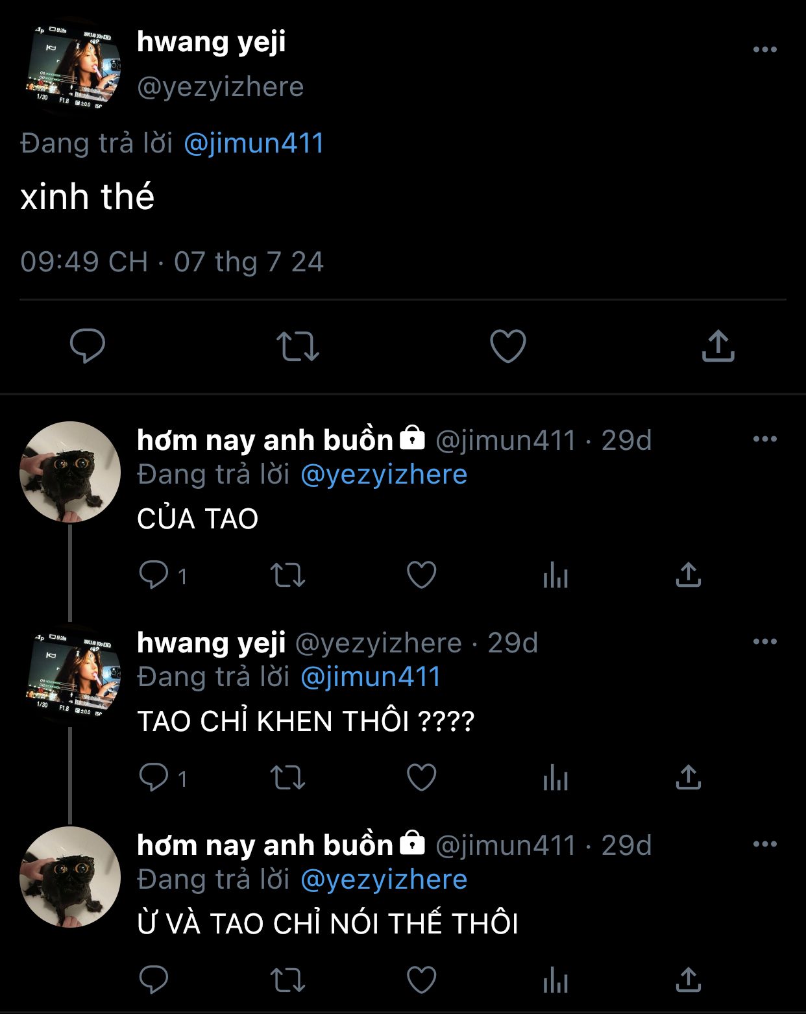The height and width of the screenshot is (1014, 806).
Task: Retweet the 'CỦA TAO' reply
Action: [287, 575]
